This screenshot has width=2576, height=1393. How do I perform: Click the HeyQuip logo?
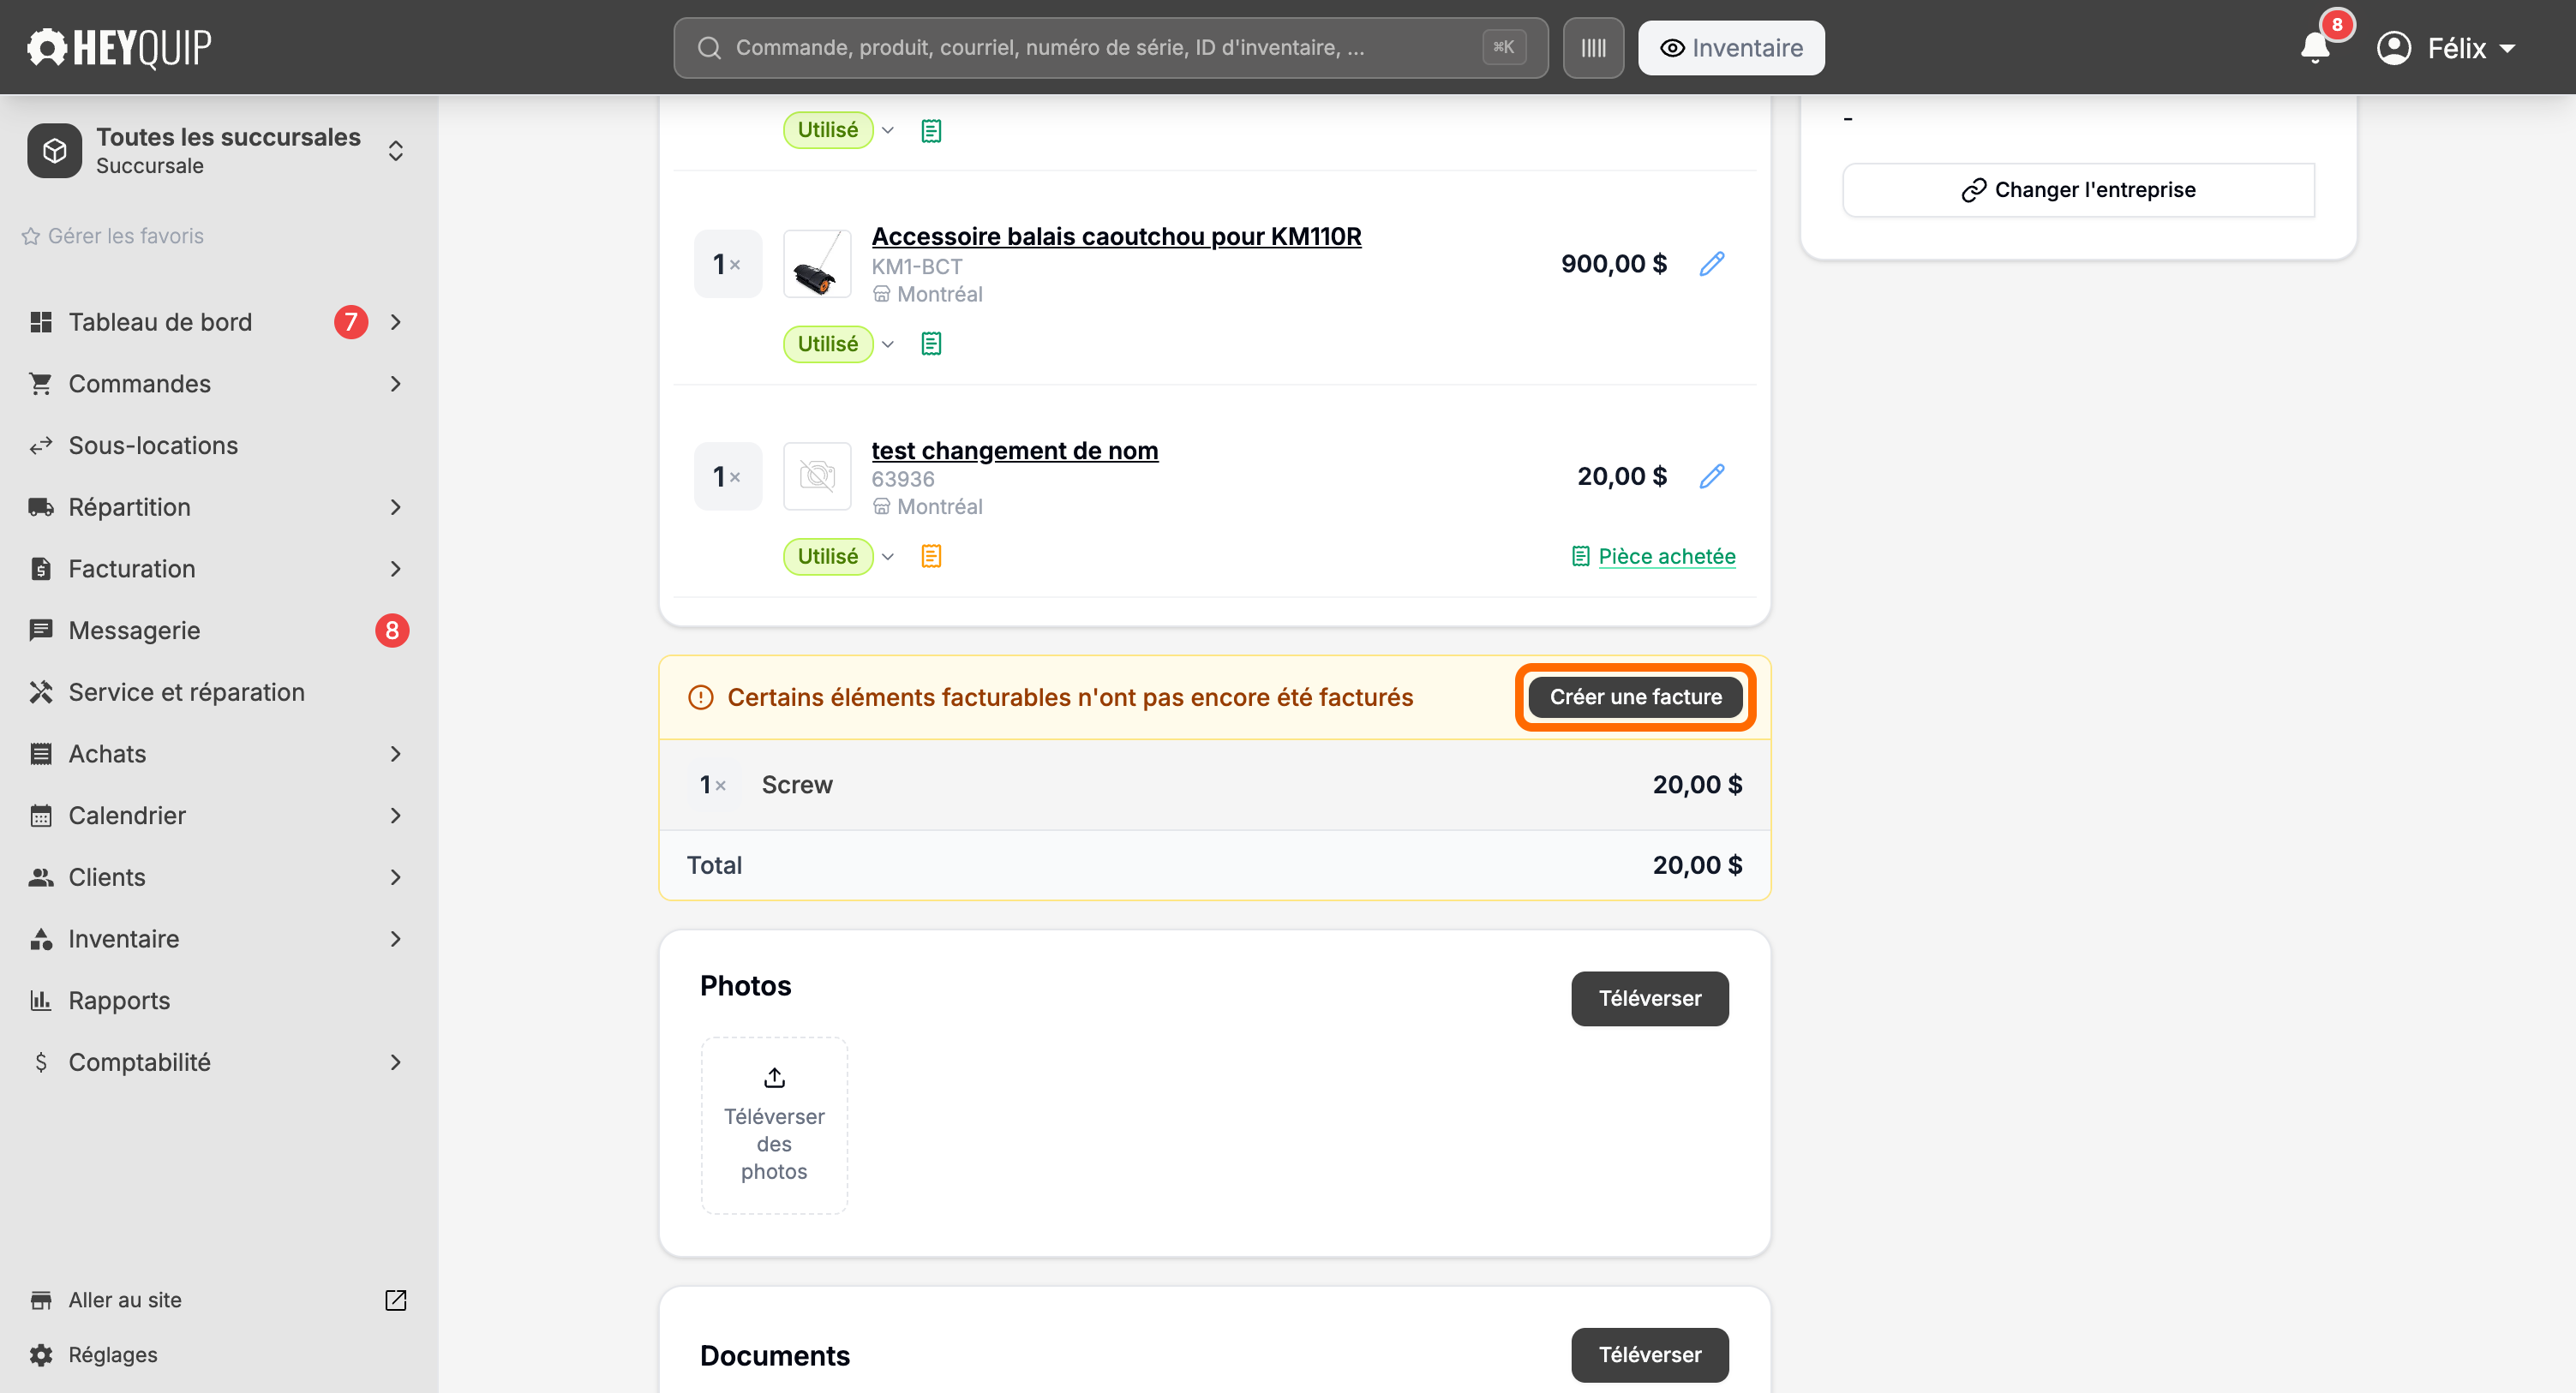coord(119,47)
